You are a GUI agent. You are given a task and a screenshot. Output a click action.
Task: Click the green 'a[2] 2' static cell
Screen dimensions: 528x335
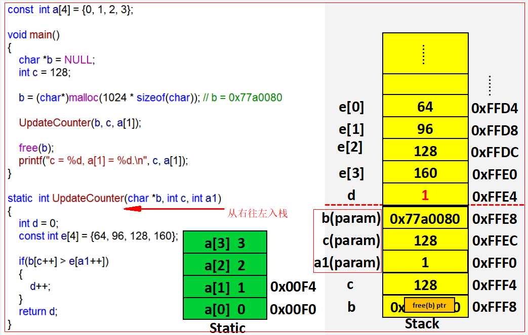point(225,264)
